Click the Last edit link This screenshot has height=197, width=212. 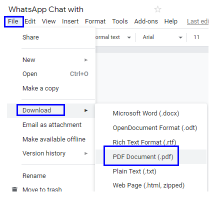coord(197,21)
